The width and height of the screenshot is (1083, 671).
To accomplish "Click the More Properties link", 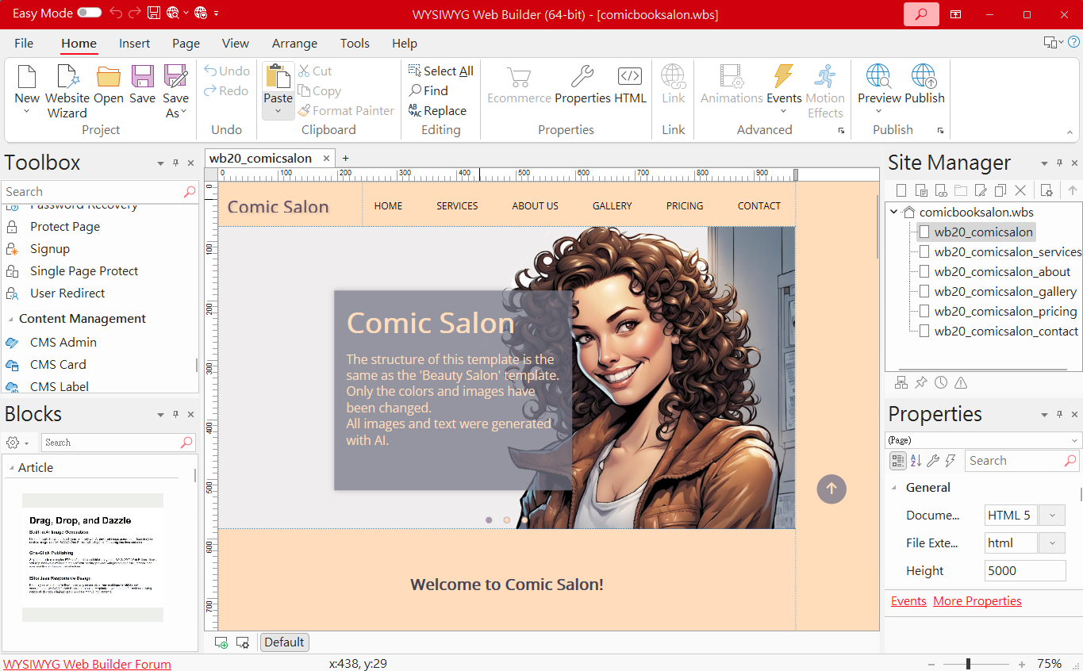I will tap(977, 601).
